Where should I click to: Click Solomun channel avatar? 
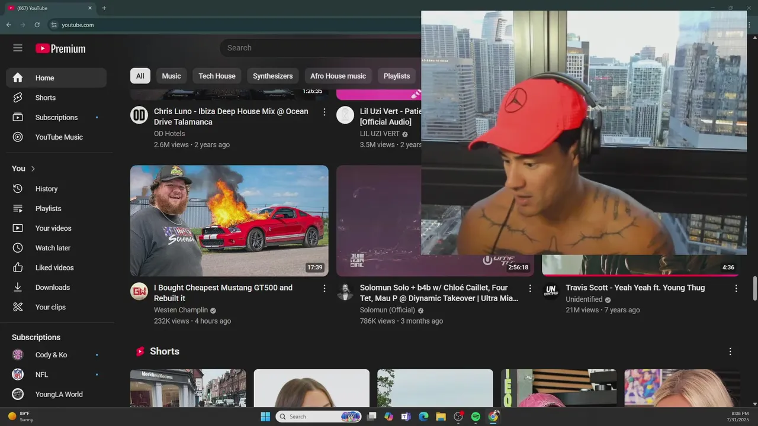pos(345,291)
